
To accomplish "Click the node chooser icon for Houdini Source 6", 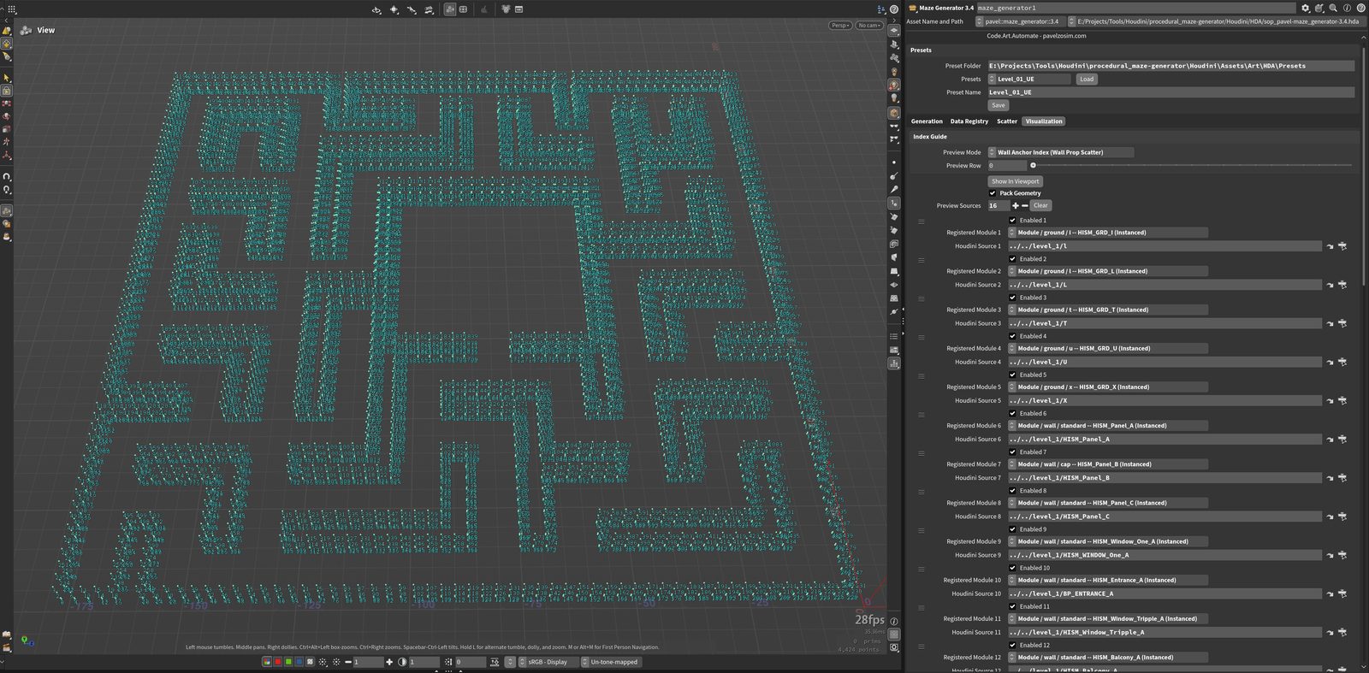I will pos(1342,440).
